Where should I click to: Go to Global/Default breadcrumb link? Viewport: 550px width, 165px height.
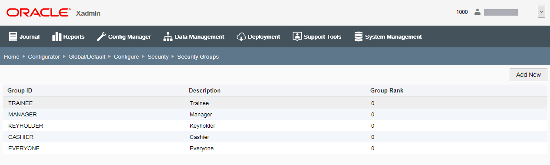[x=87, y=57]
